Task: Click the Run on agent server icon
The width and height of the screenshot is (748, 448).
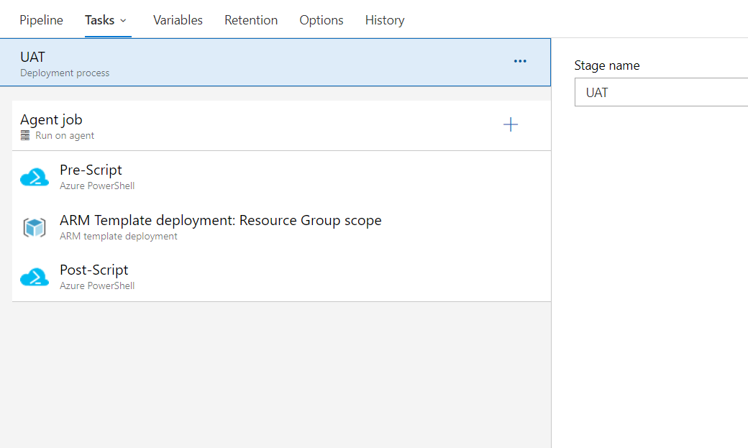Action: coord(25,135)
